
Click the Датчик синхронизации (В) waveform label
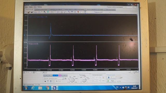(38, 17)
